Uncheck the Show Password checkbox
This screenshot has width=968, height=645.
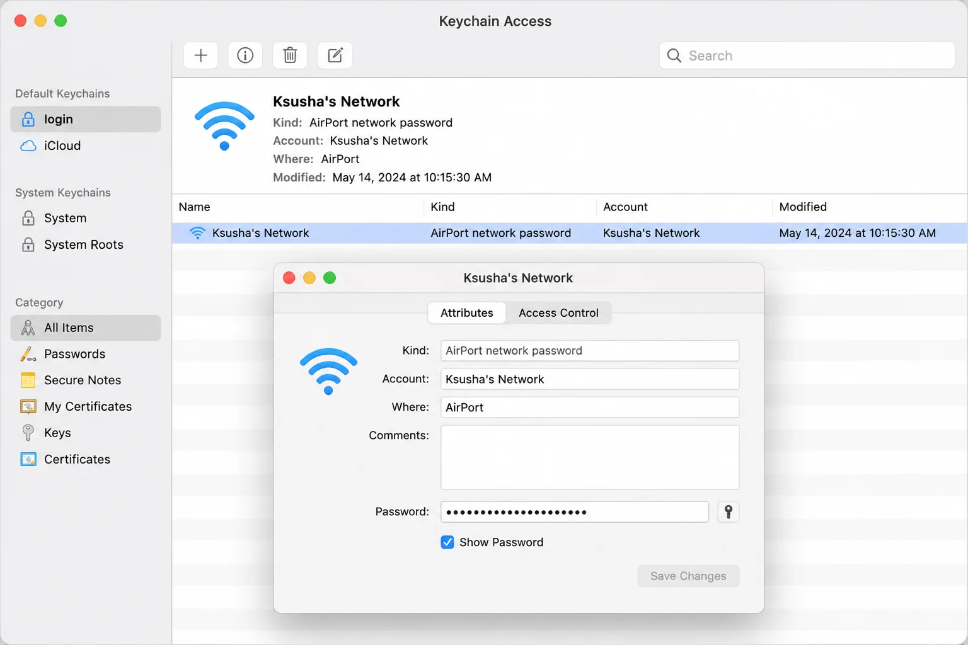[x=447, y=542]
